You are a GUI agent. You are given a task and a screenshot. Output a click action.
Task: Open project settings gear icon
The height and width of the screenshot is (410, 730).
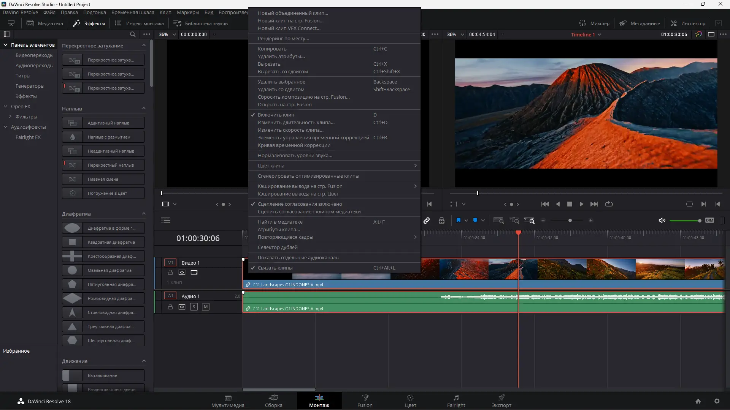tap(717, 401)
